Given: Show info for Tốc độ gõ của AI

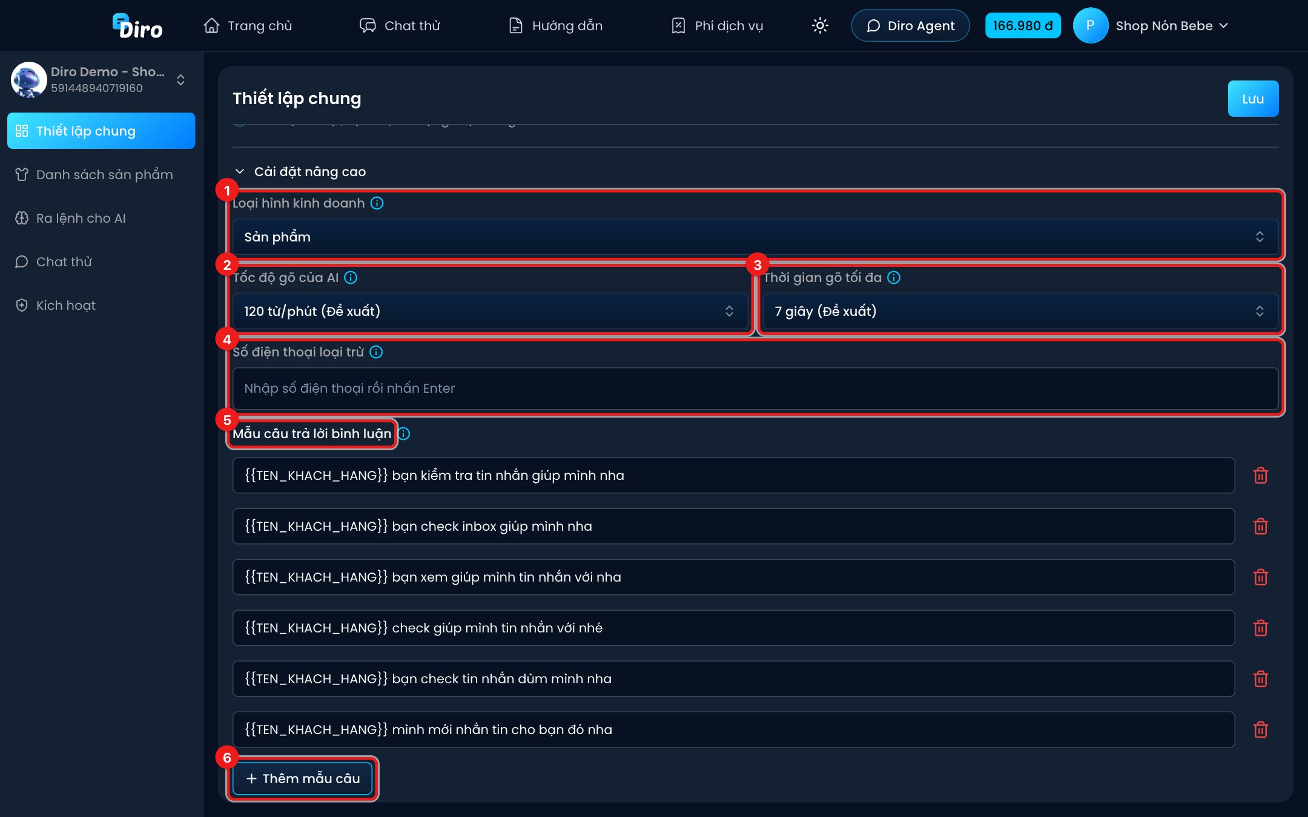Looking at the screenshot, I should pos(351,278).
